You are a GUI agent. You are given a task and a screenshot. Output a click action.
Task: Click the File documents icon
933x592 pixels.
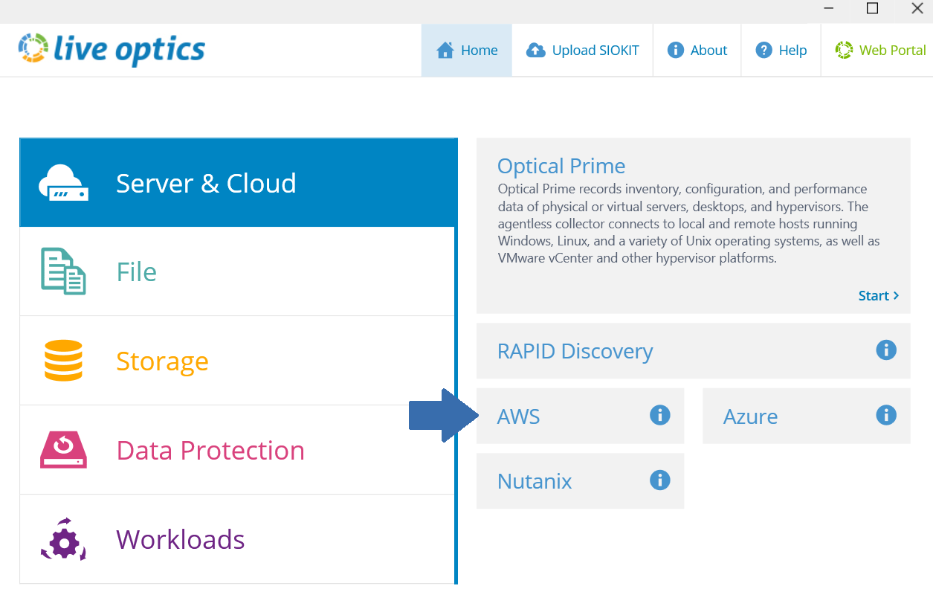coord(62,271)
